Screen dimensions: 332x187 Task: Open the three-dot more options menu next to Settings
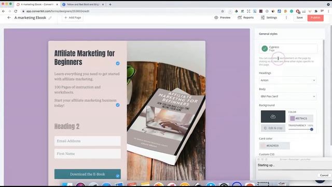pyautogui.click(x=286, y=18)
